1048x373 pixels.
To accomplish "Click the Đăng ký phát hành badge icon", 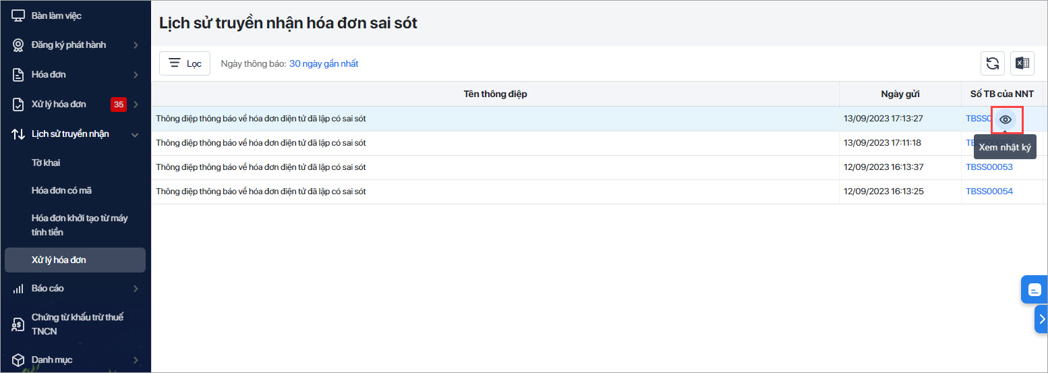I will [18, 45].
